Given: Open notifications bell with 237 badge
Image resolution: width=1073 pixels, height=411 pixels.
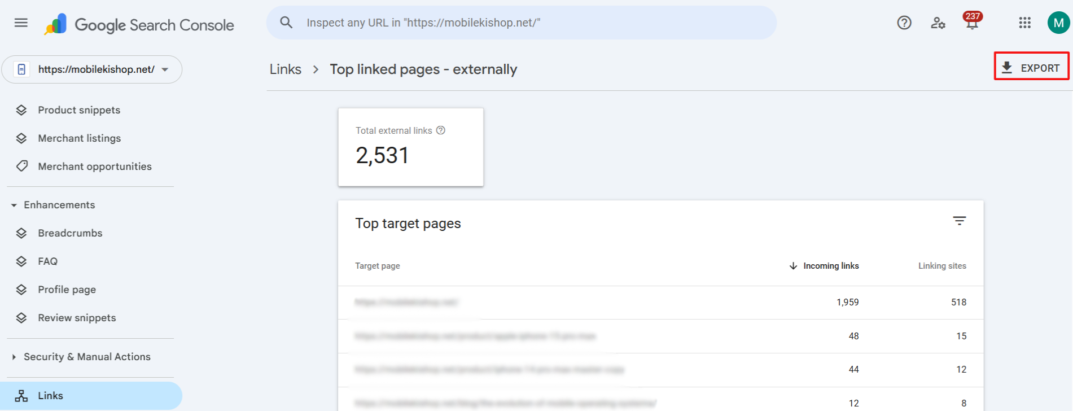Looking at the screenshot, I should click(972, 23).
